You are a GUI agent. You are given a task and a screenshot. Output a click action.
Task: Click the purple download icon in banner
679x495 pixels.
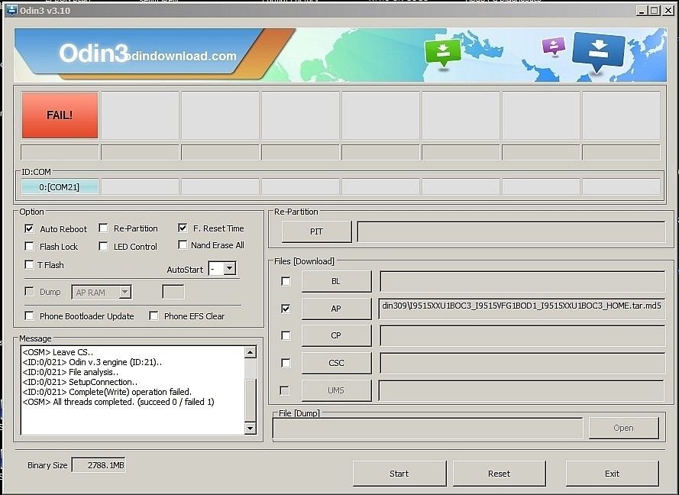[x=554, y=46]
